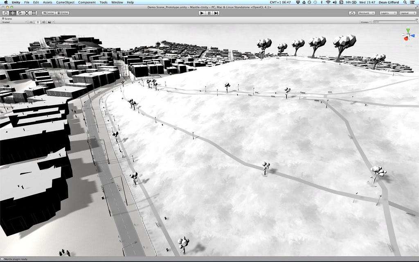This screenshot has height=262, width=419.
Task: Open Unity Cloud Services
Action: 352,13
